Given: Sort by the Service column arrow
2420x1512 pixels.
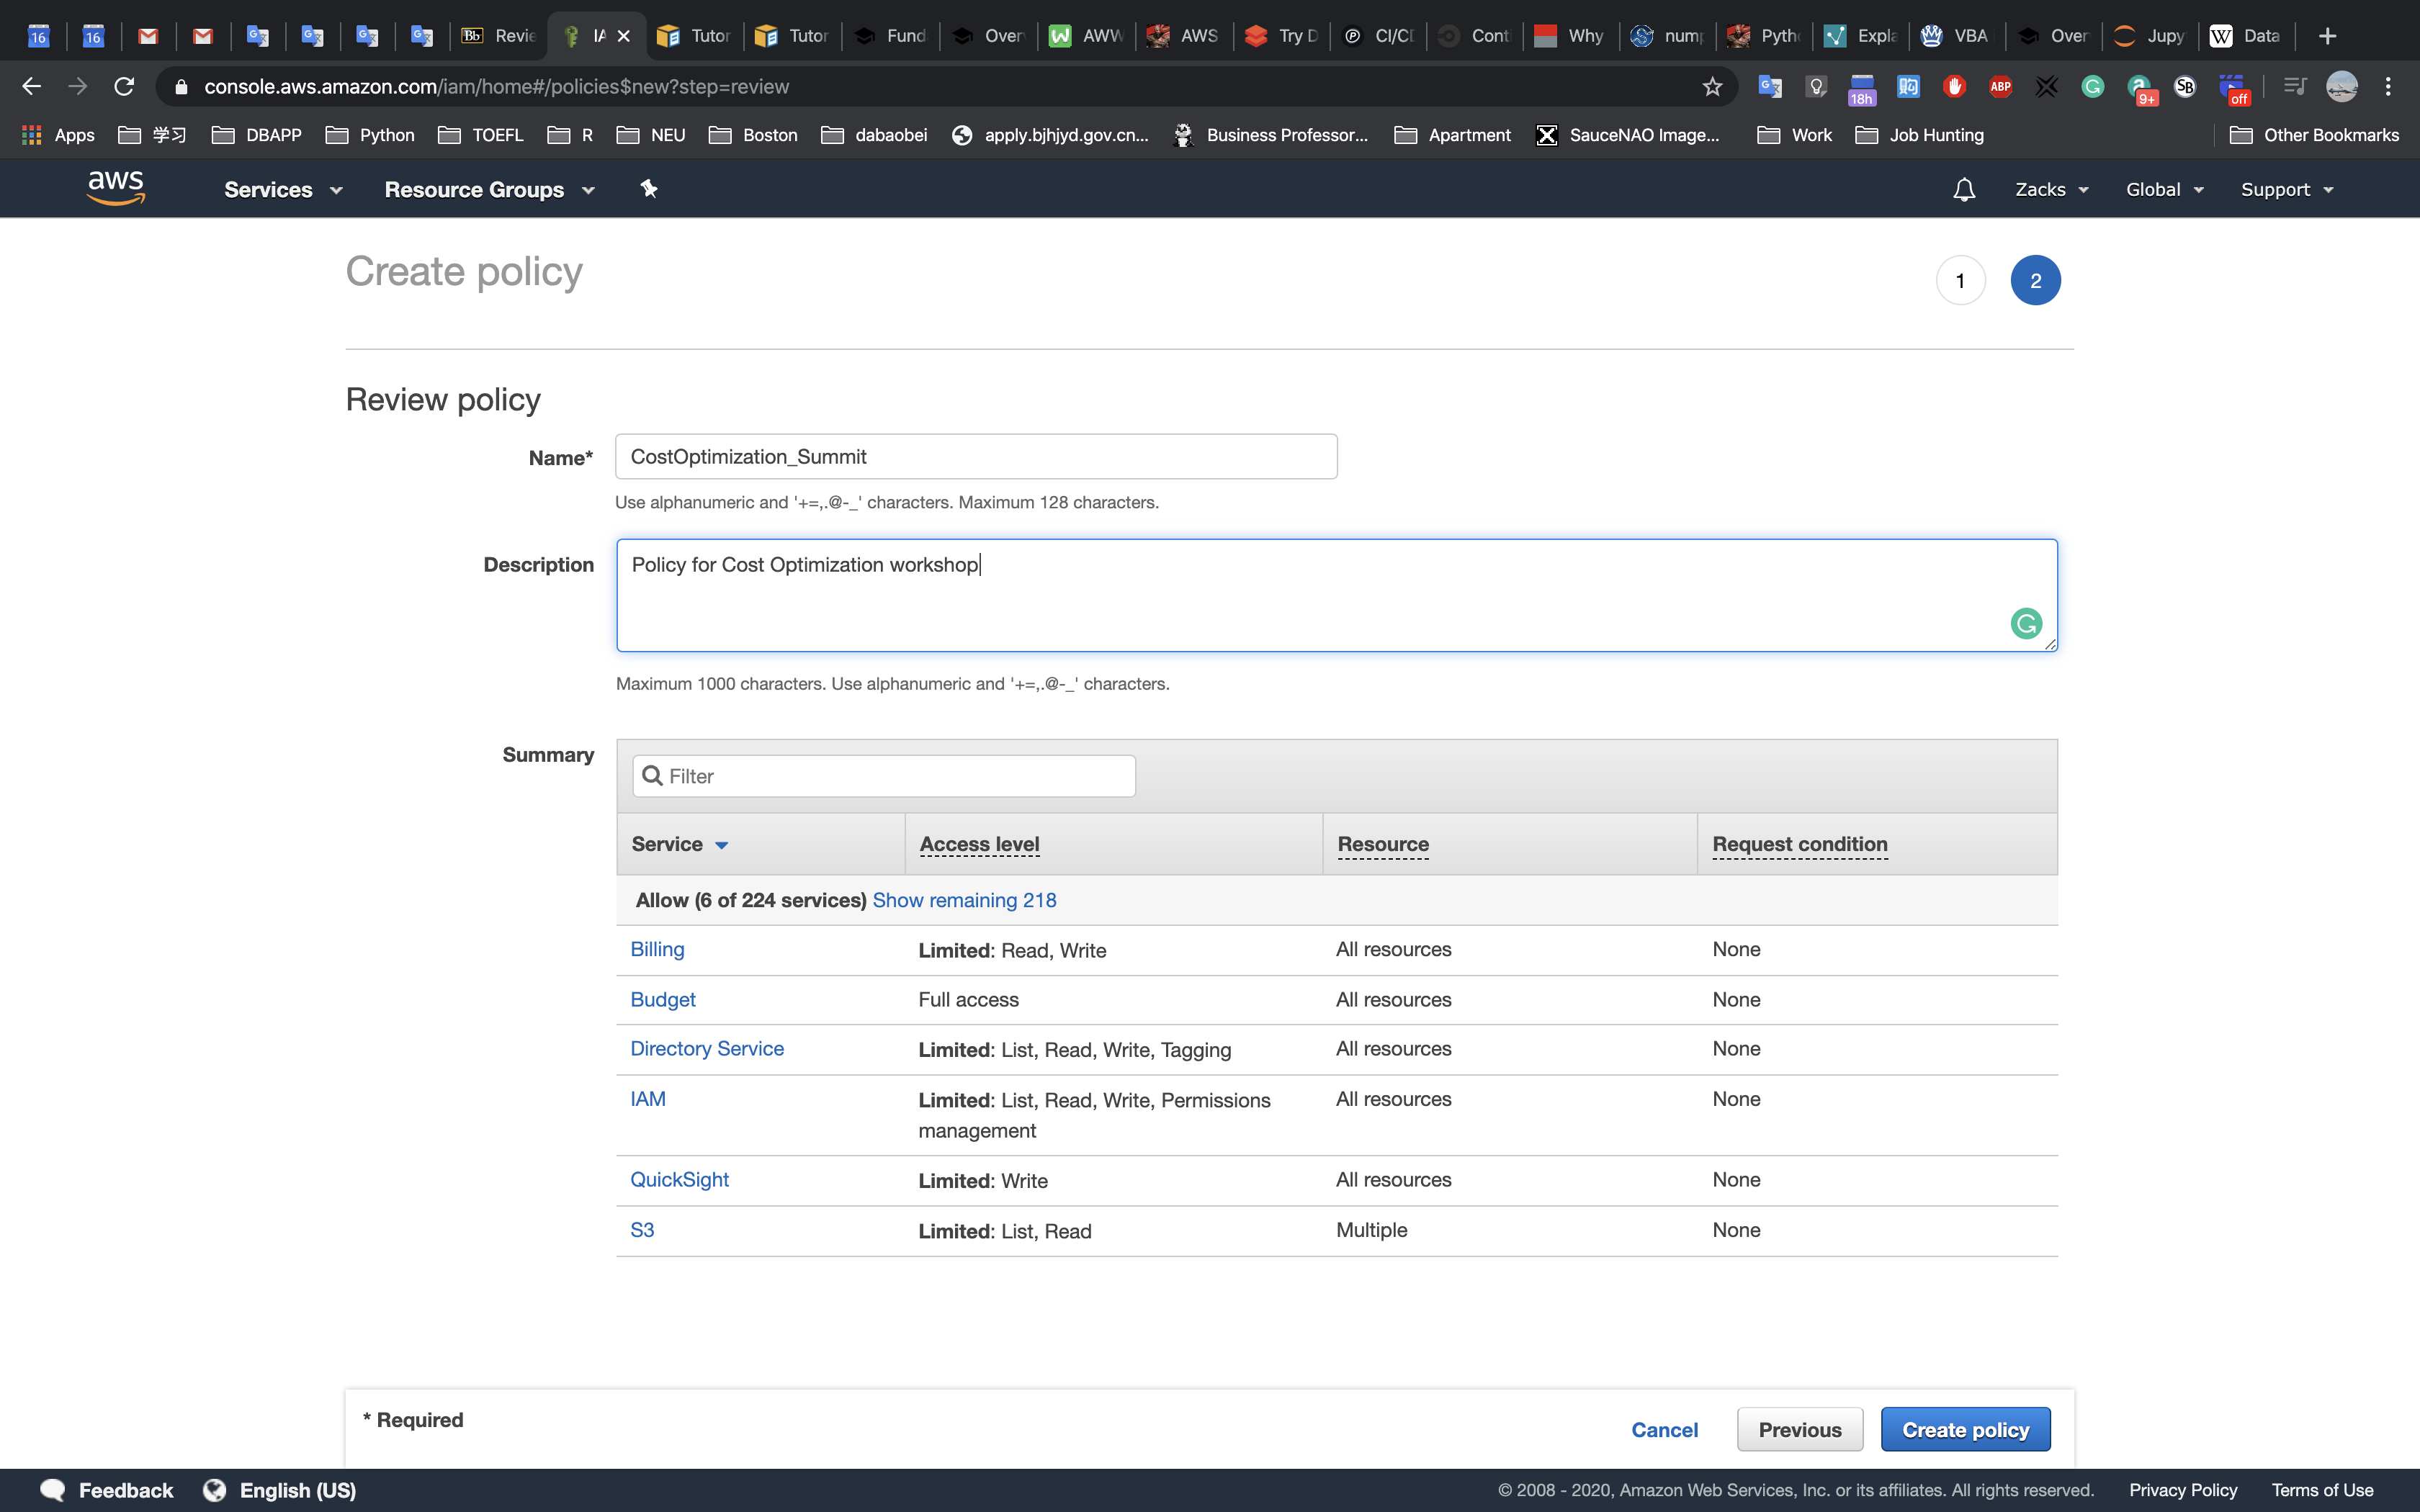Looking at the screenshot, I should [x=721, y=845].
